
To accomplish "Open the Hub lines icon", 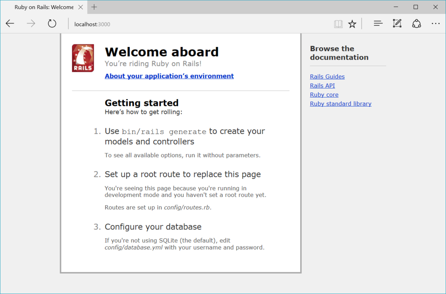I will point(378,24).
